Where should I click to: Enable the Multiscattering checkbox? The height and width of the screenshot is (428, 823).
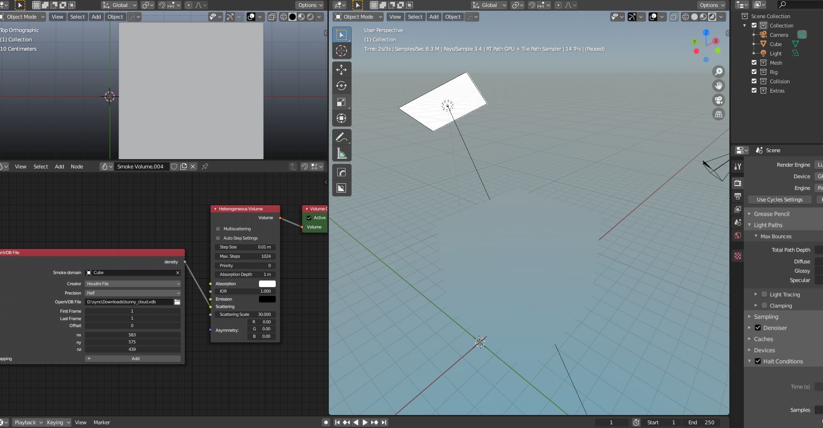point(218,229)
